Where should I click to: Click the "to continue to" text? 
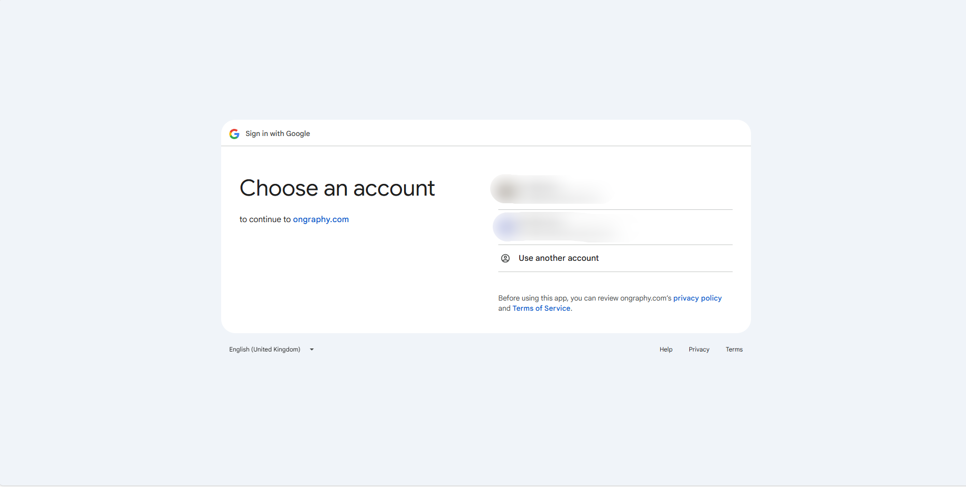pos(265,220)
